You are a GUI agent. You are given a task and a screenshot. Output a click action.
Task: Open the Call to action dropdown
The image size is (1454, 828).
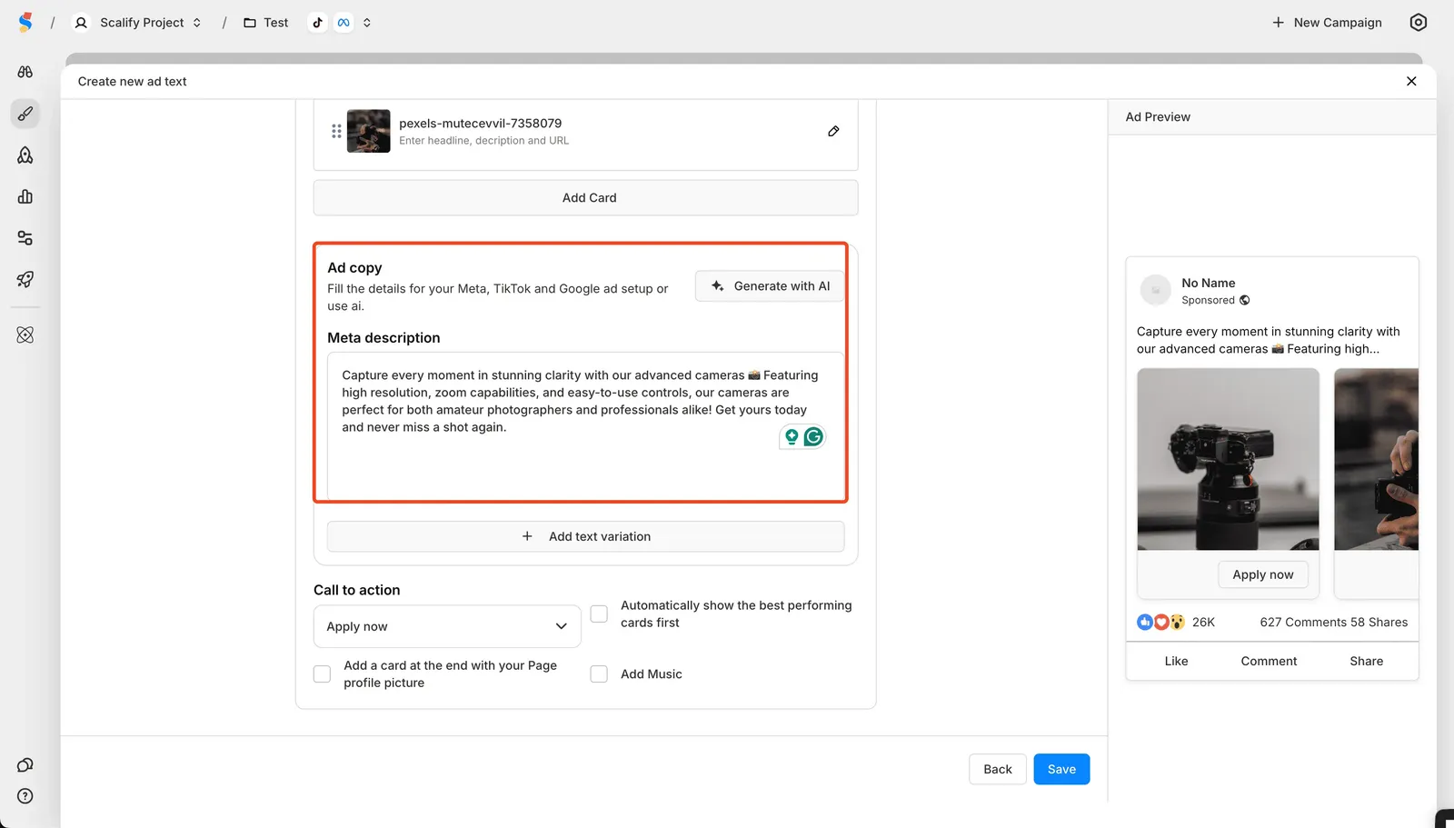pyautogui.click(x=446, y=626)
